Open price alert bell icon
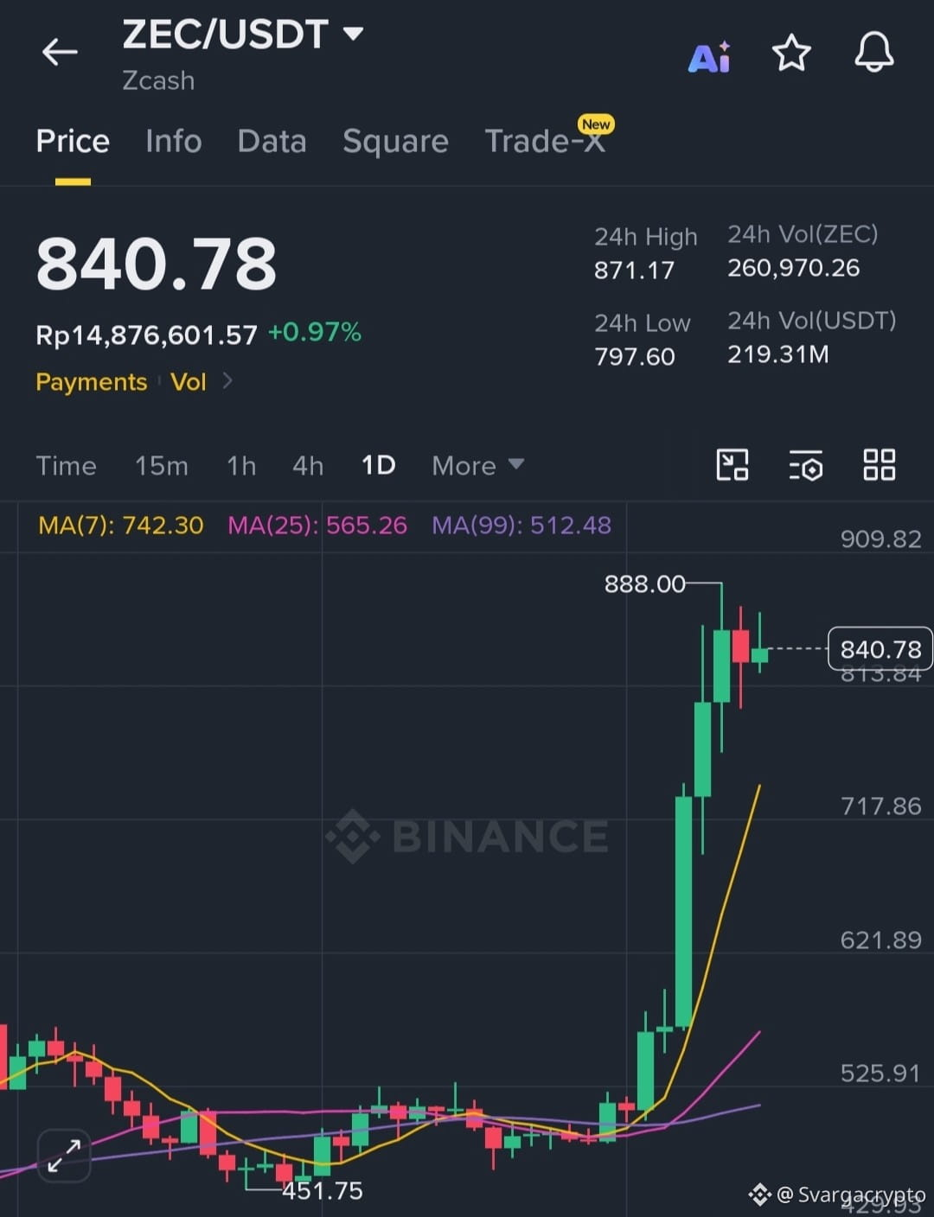The width and height of the screenshot is (934, 1217). click(x=874, y=53)
